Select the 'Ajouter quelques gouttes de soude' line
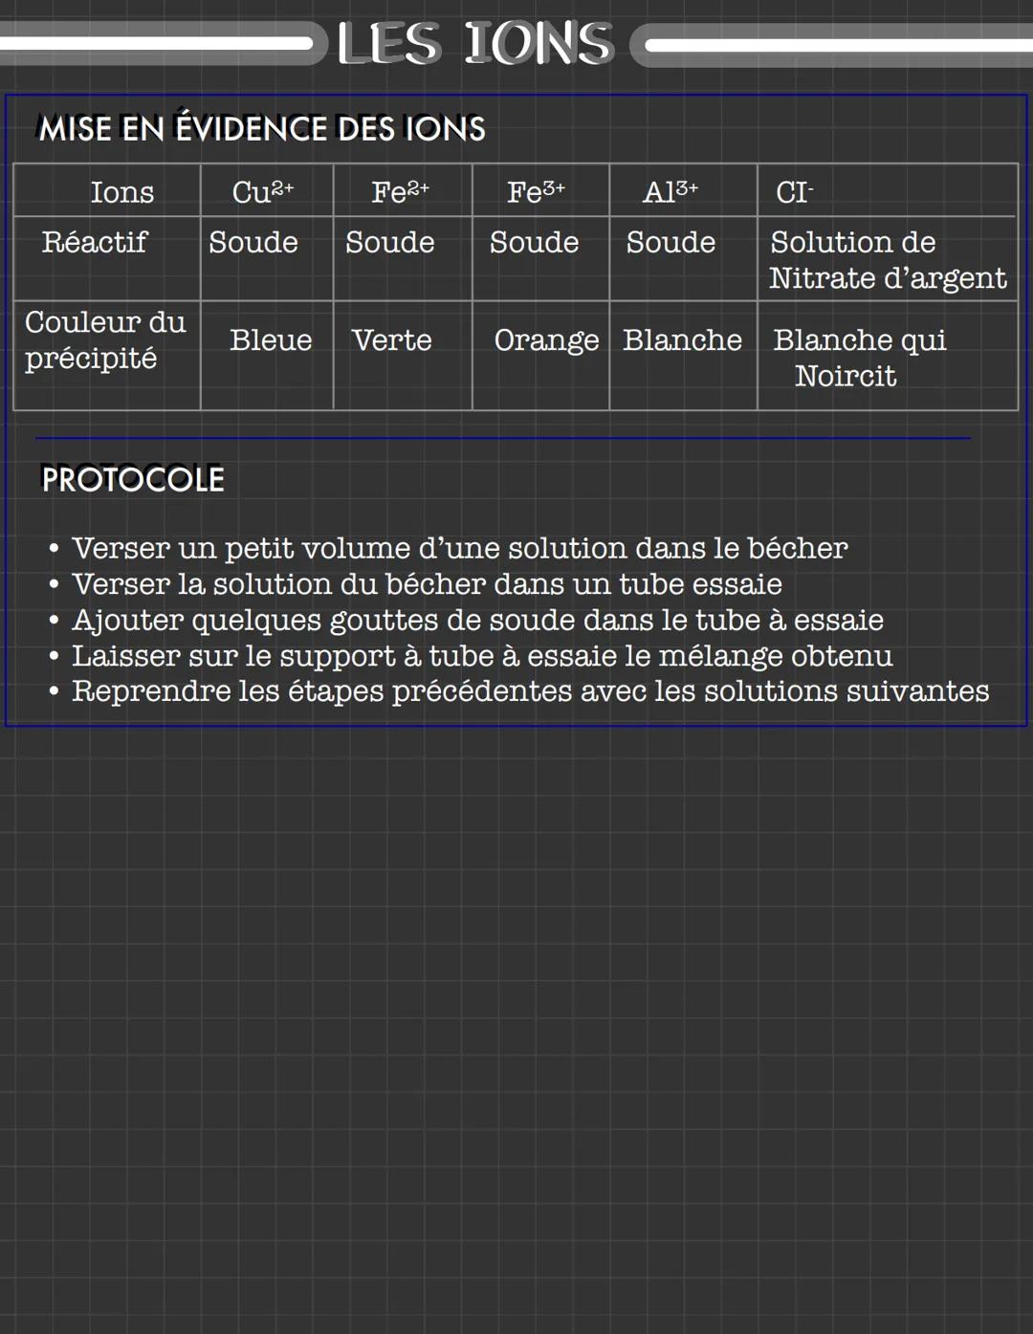The image size is (1033, 1334). coord(477,620)
